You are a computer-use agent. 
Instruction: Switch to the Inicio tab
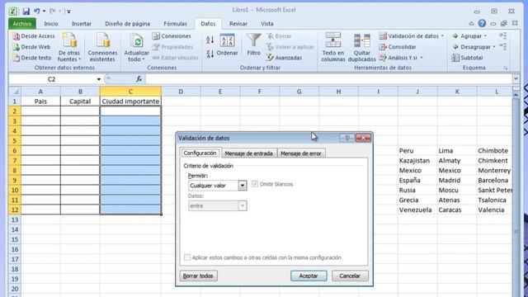tap(51, 24)
